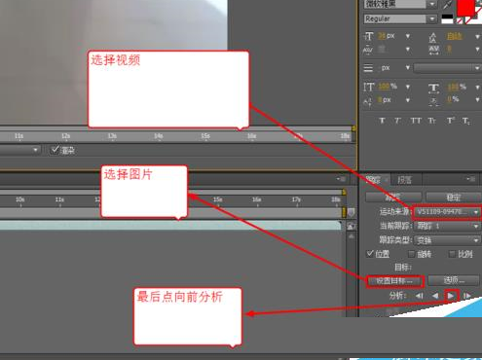Click the baseline shift icon
Screen dimensions: 482x360
(x=367, y=101)
